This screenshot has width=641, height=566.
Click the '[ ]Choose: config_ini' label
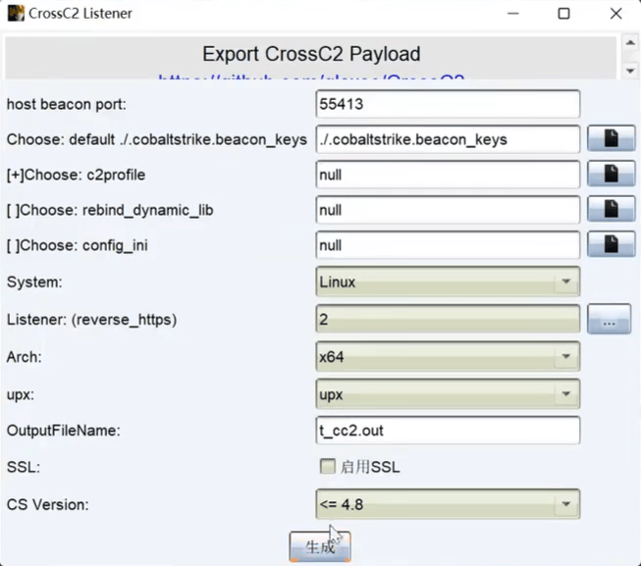[x=78, y=245]
